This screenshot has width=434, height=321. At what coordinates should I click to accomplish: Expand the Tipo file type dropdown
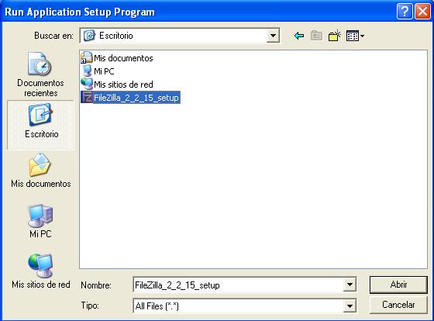point(350,305)
